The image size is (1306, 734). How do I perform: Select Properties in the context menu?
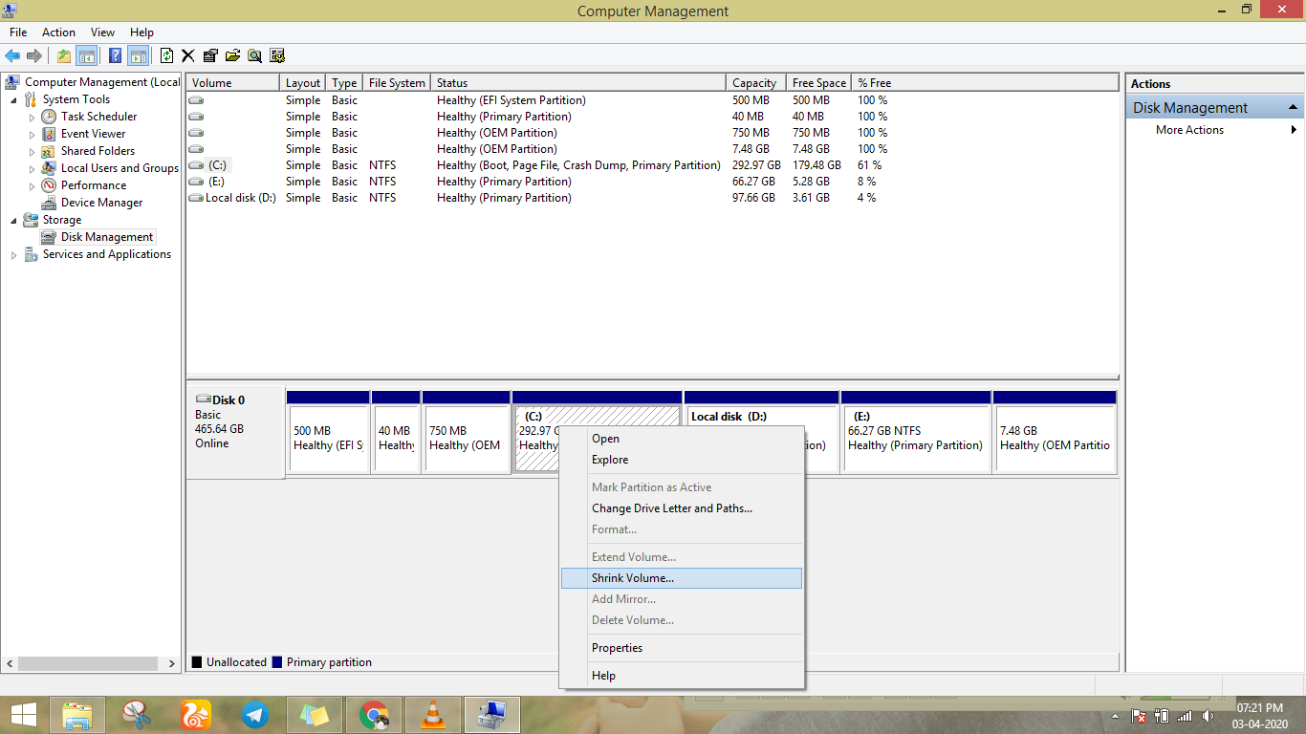tap(682, 648)
